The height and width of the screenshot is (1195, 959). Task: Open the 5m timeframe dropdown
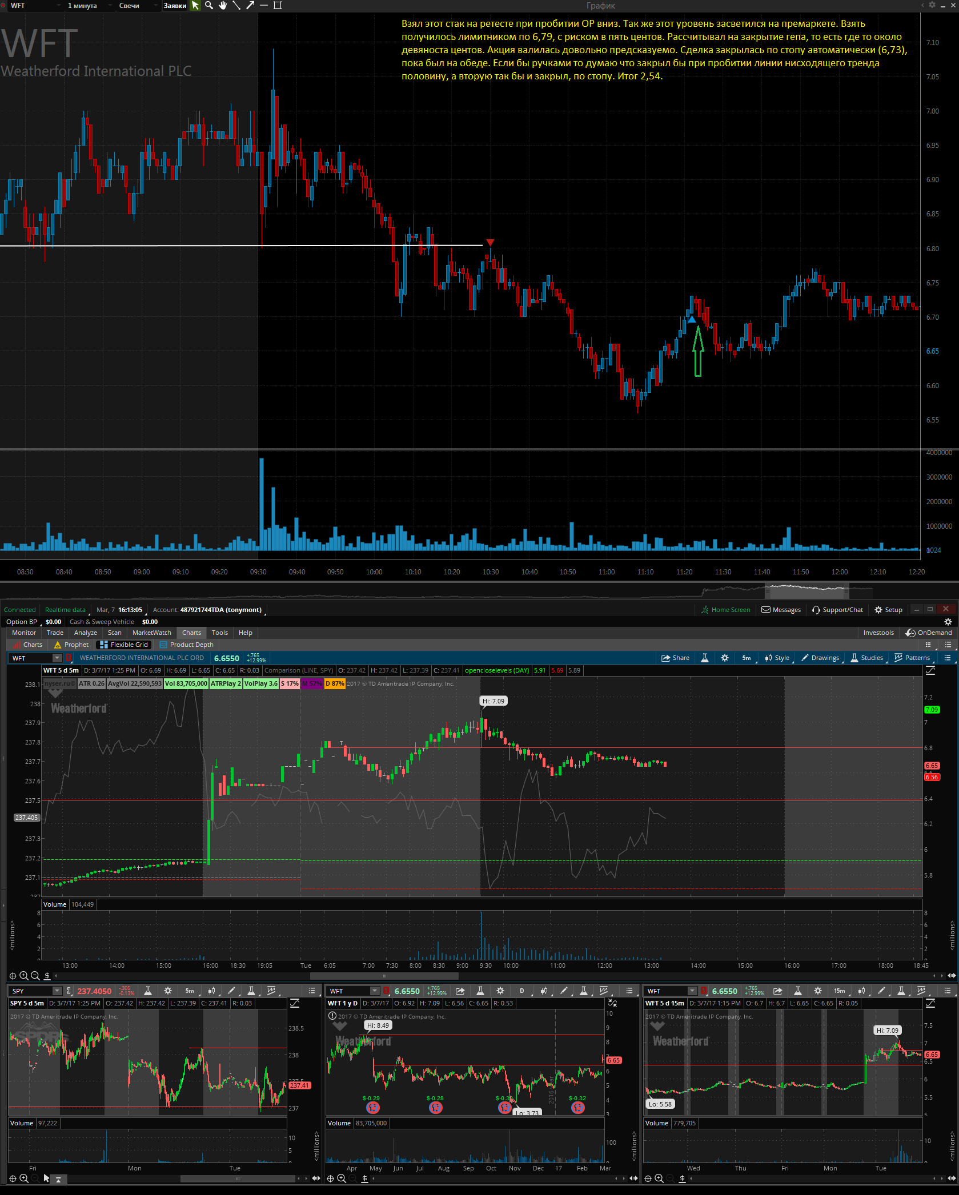(x=748, y=658)
